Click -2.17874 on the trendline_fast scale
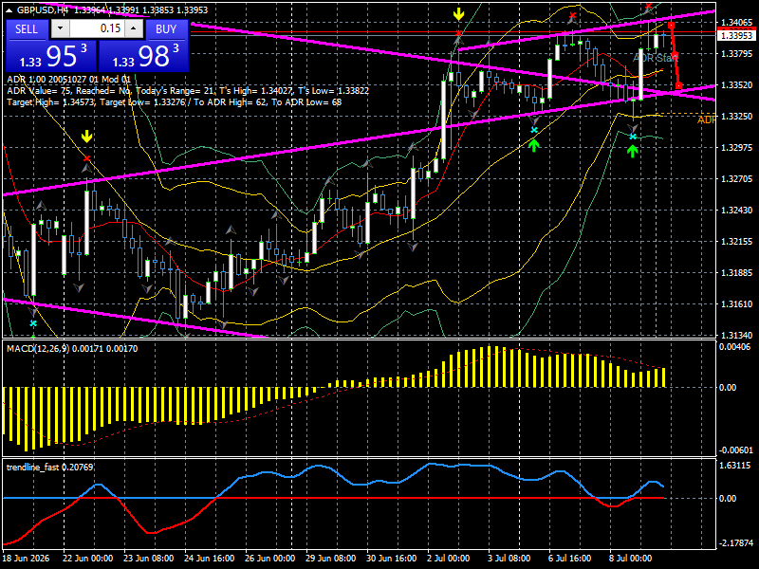 click(x=736, y=542)
